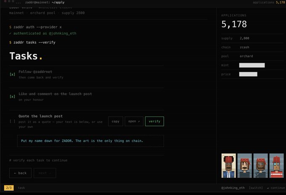This screenshot has width=286, height=195.
Task: Click the redacted price value
Action: (248, 74)
